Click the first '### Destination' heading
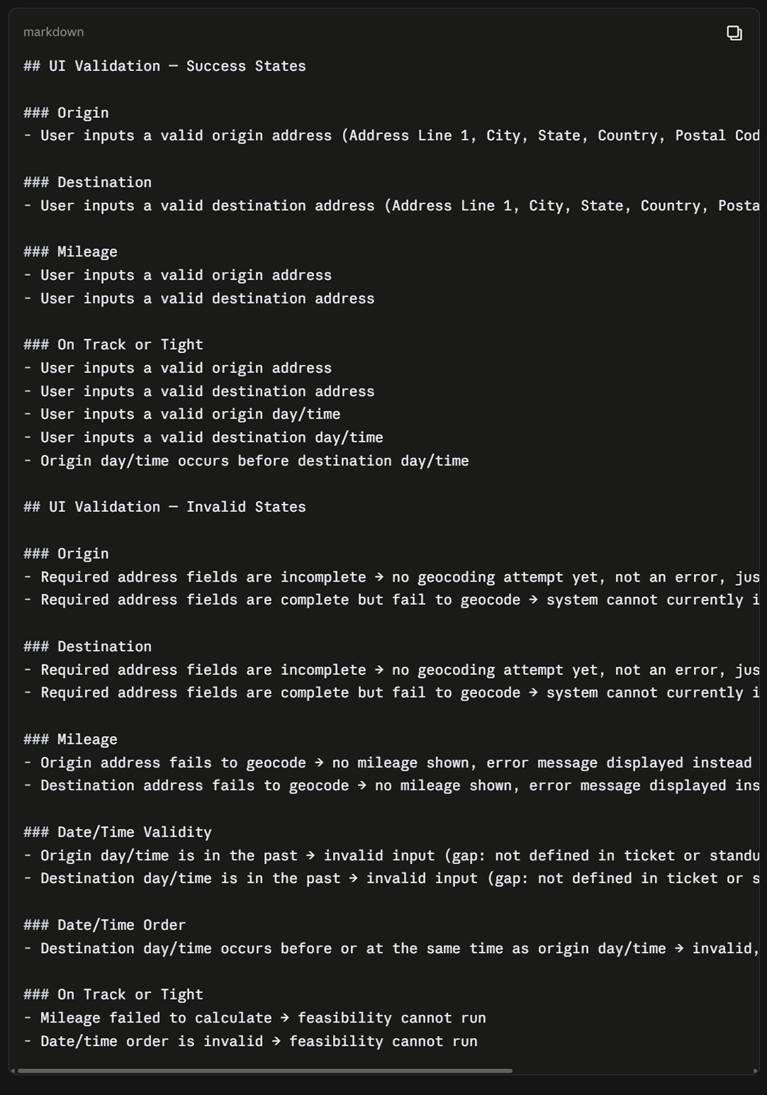767x1095 pixels. coord(87,183)
